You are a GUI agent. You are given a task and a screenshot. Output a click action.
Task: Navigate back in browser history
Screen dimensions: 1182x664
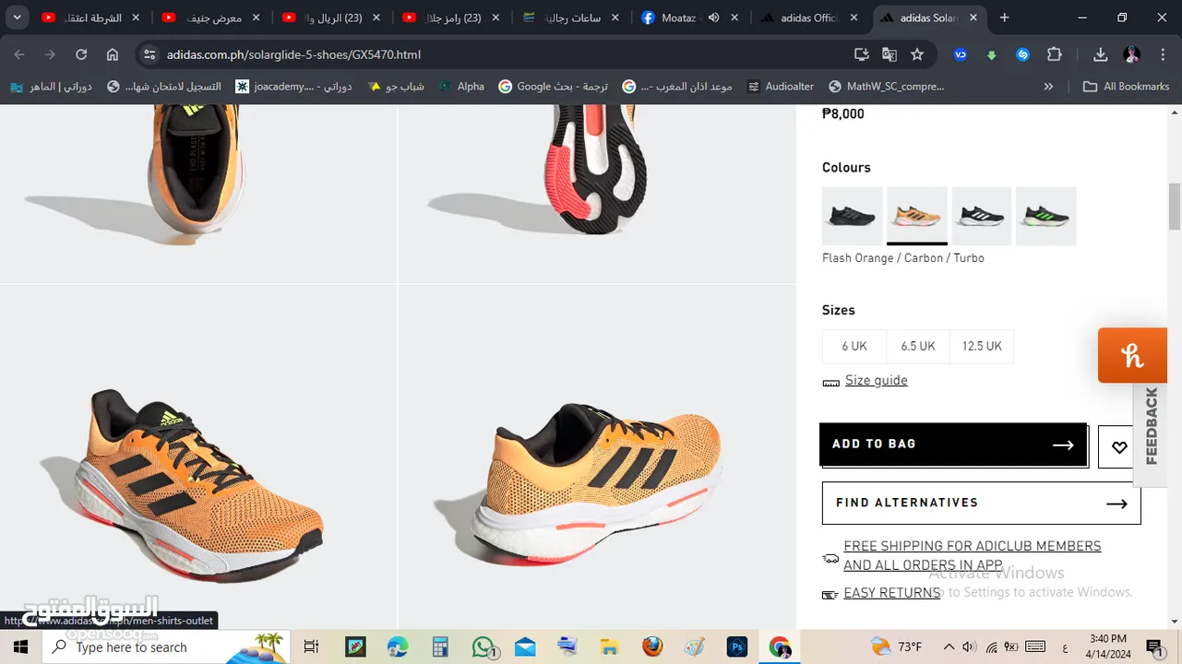(x=19, y=54)
